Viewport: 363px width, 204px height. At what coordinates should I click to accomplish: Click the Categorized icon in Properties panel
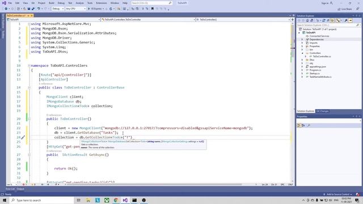pyautogui.click(x=299, y=125)
